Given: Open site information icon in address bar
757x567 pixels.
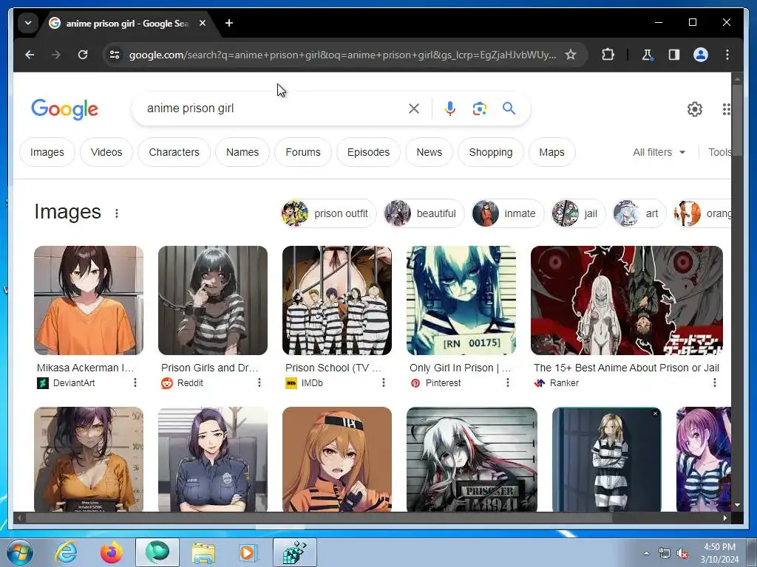Looking at the screenshot, I should coord(115,55).
